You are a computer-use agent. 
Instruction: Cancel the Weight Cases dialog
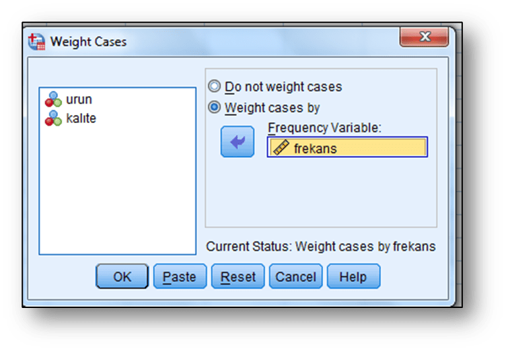point(295,276)
